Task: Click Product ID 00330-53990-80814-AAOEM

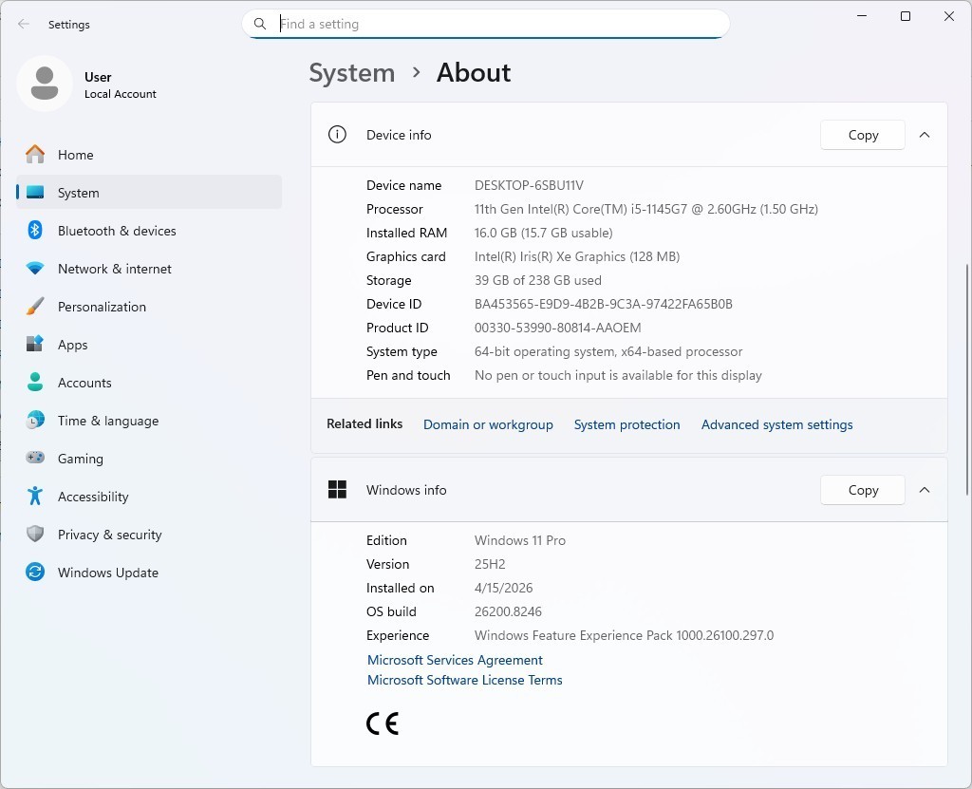Action: (x=557, y=328)
